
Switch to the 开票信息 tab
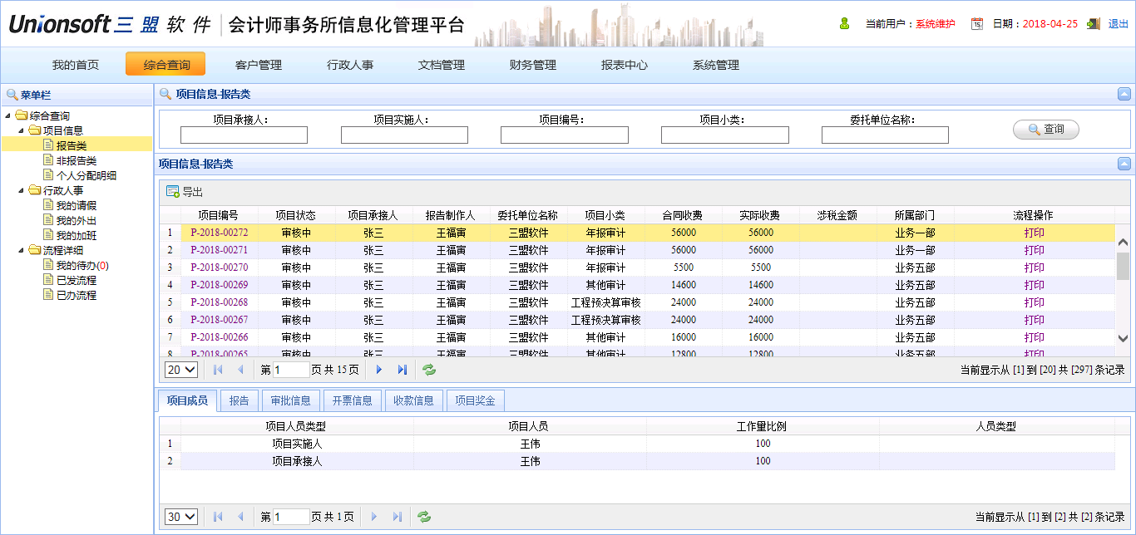click(x=353, y=400)
